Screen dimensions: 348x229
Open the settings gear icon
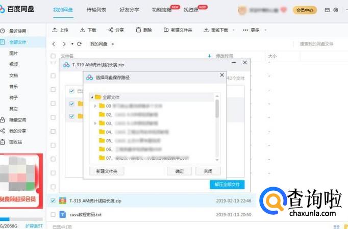336,10
